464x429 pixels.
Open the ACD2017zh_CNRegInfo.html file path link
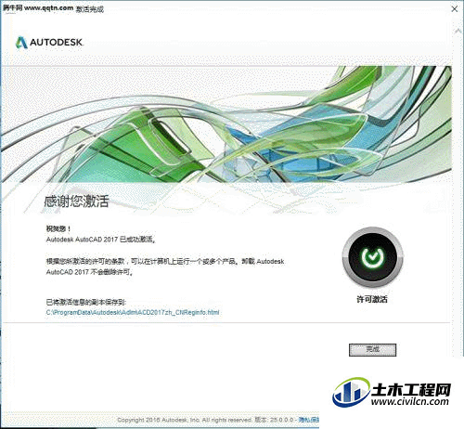(133, 312)
